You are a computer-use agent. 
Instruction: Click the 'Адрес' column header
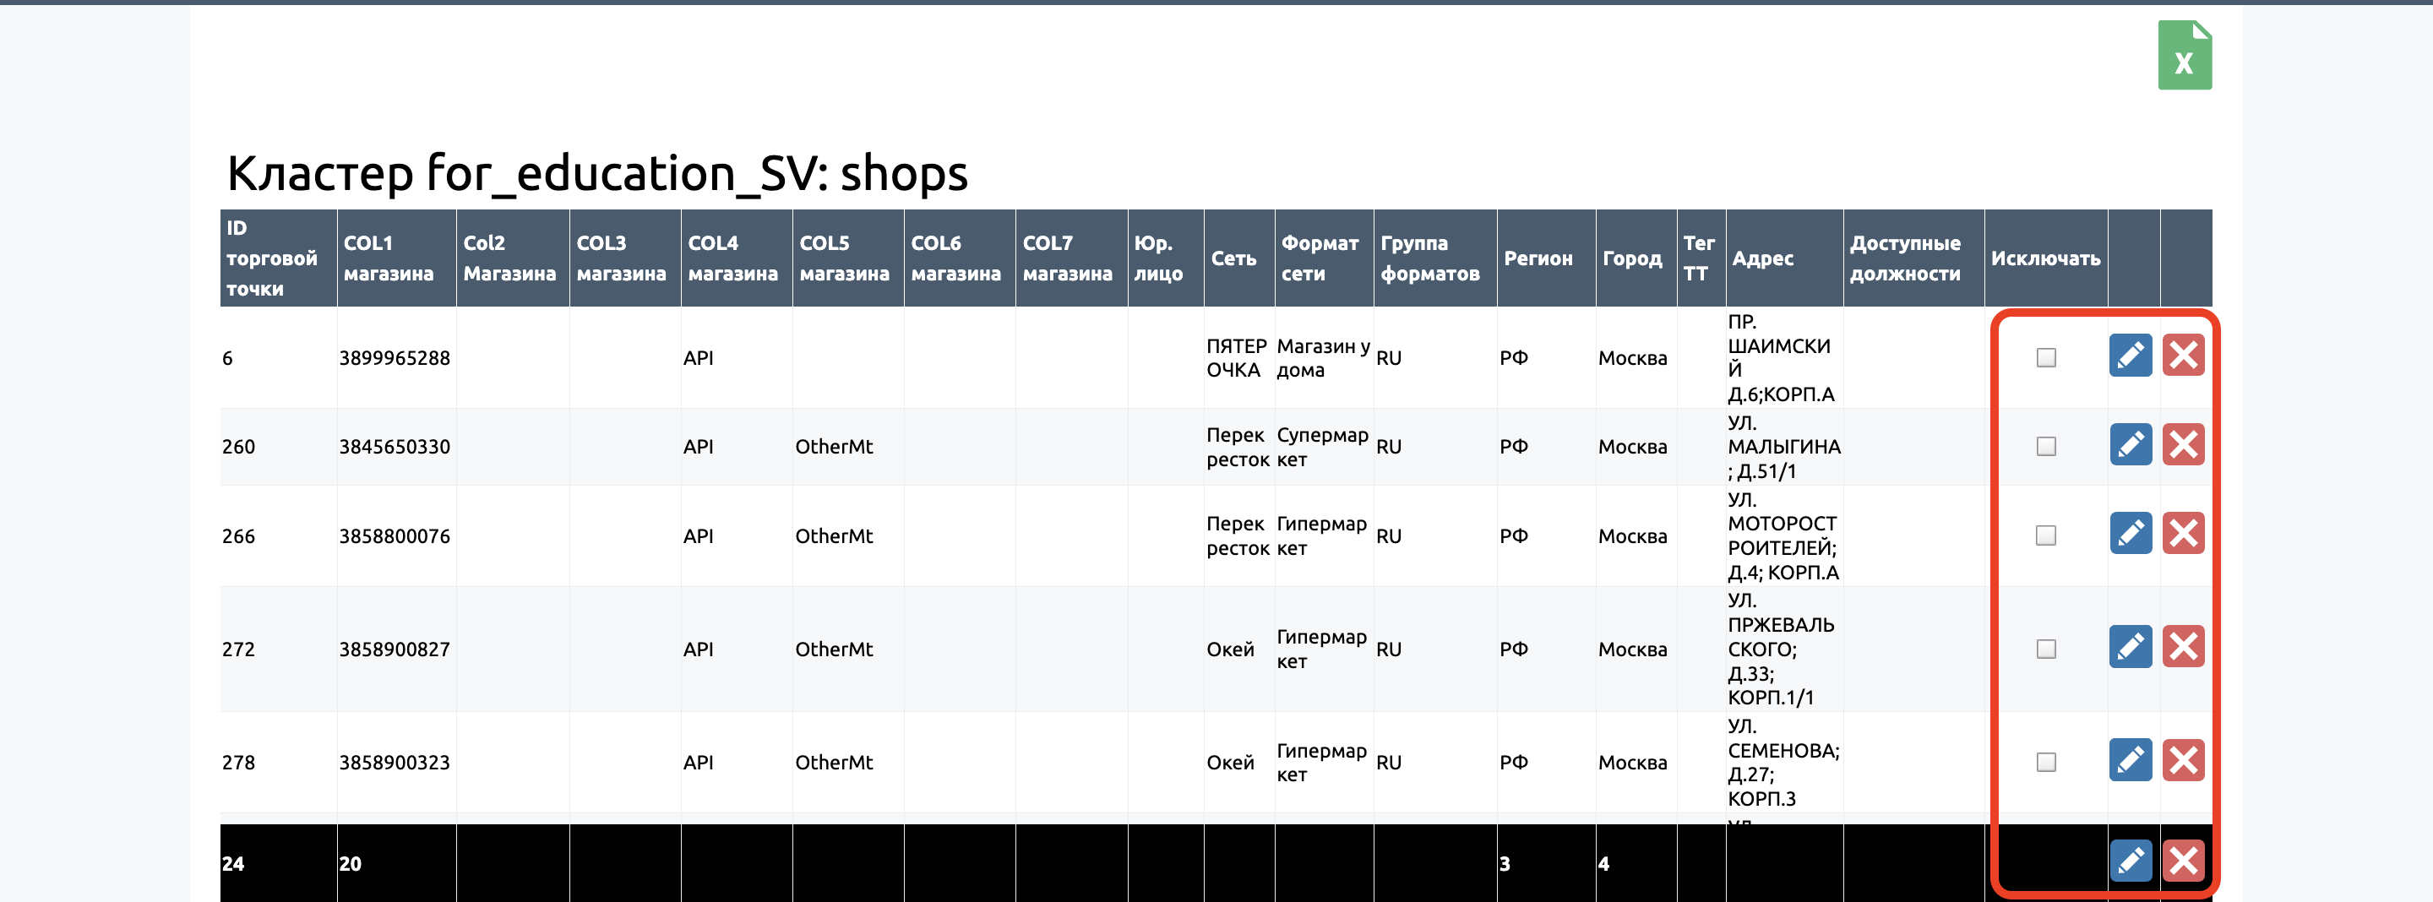tap(1761, 258)
